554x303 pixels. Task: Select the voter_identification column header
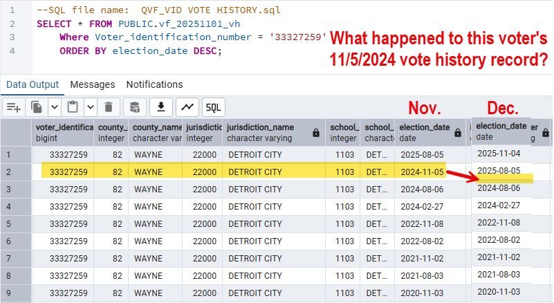[63, 133]
